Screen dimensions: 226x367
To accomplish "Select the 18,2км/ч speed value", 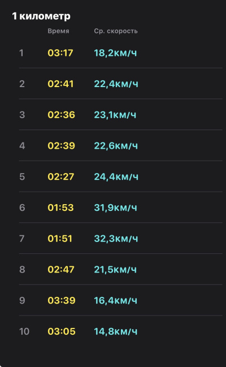I will (115, 53).
